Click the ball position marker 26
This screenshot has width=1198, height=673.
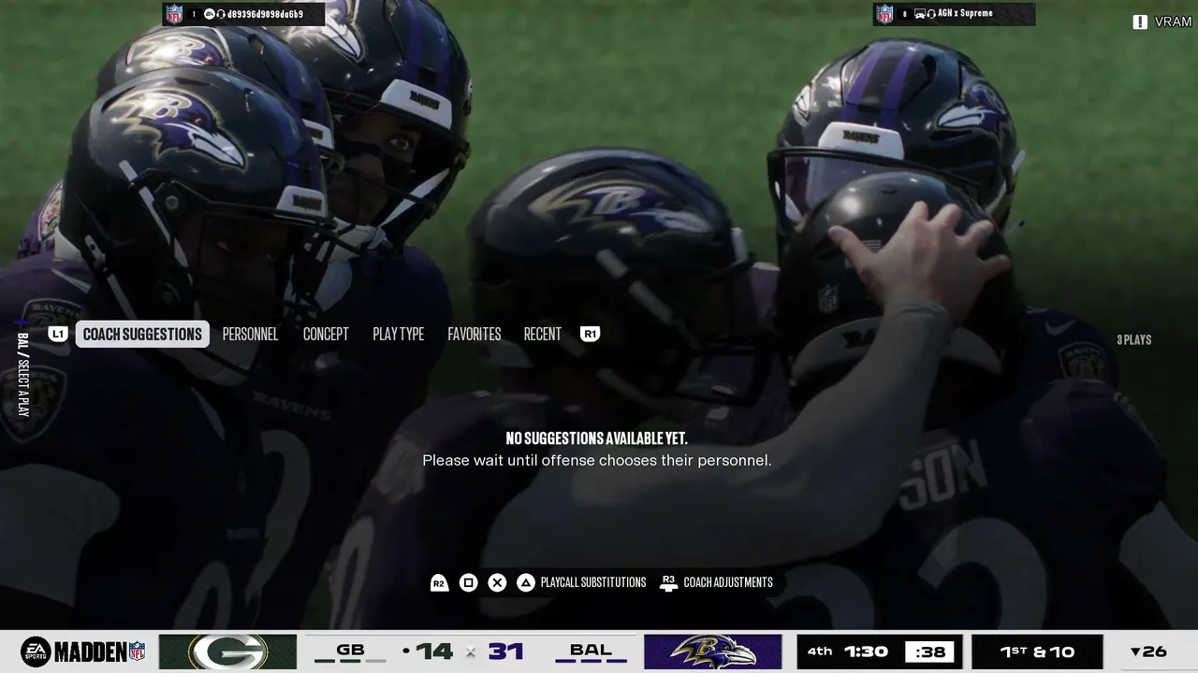(x=1148, y=652)
